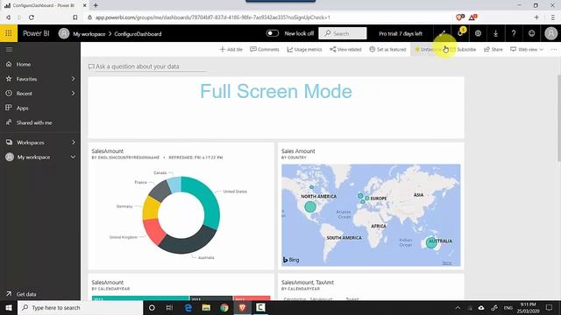The height and width of the screenshot is (315, 561).
Task: Click browser back button
Action: (8, 17)
